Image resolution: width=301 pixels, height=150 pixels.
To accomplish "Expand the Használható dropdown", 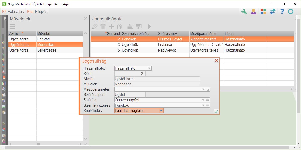I will [149, 68].
